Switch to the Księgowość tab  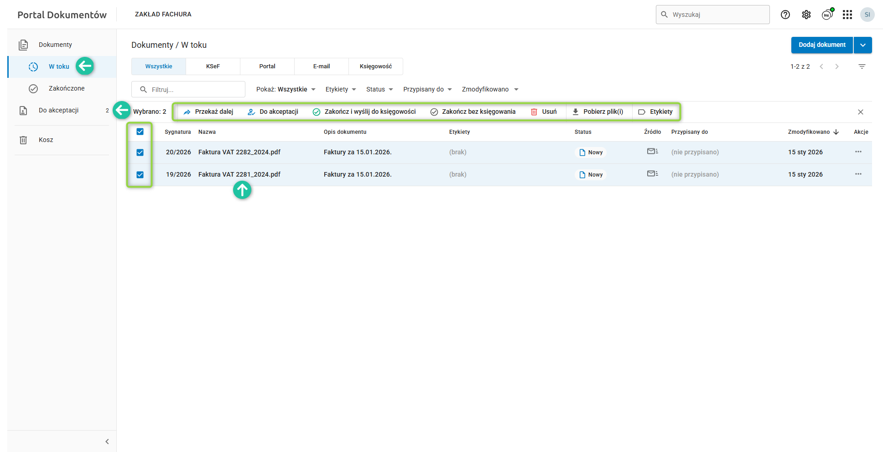point(375,66)
